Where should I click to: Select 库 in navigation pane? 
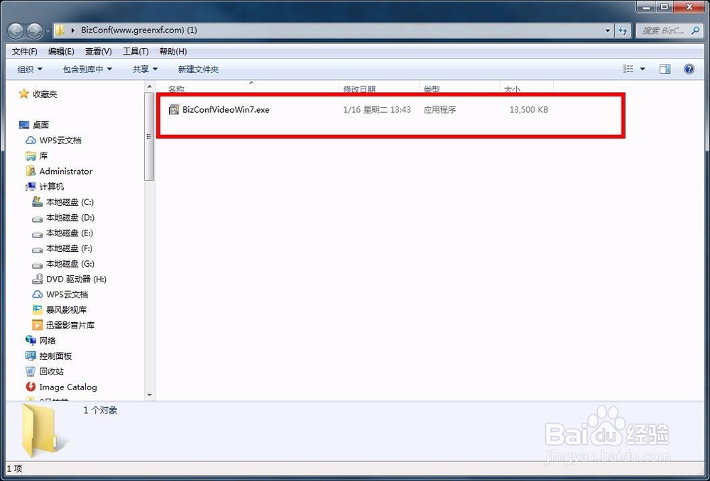pos(43,155)
